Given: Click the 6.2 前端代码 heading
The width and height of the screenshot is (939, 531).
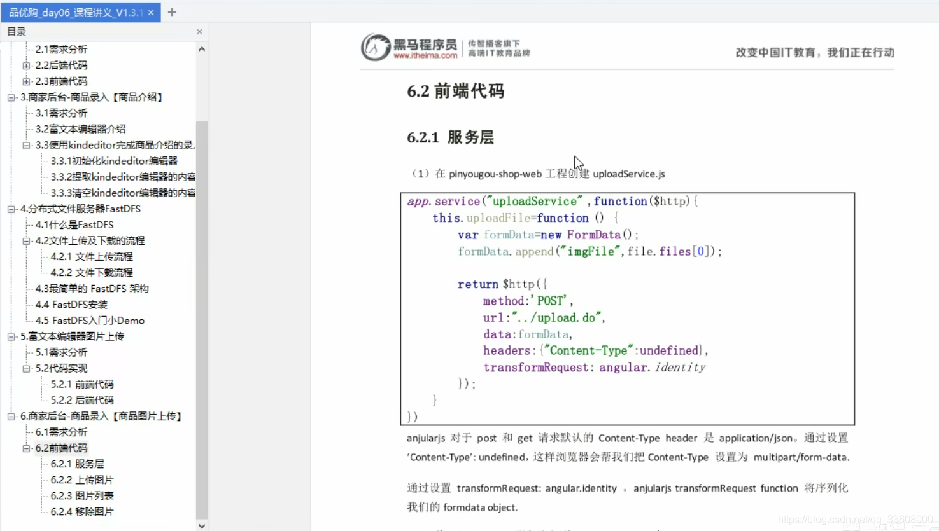Looking at the screenshot, I should click(x=456, y=92).
